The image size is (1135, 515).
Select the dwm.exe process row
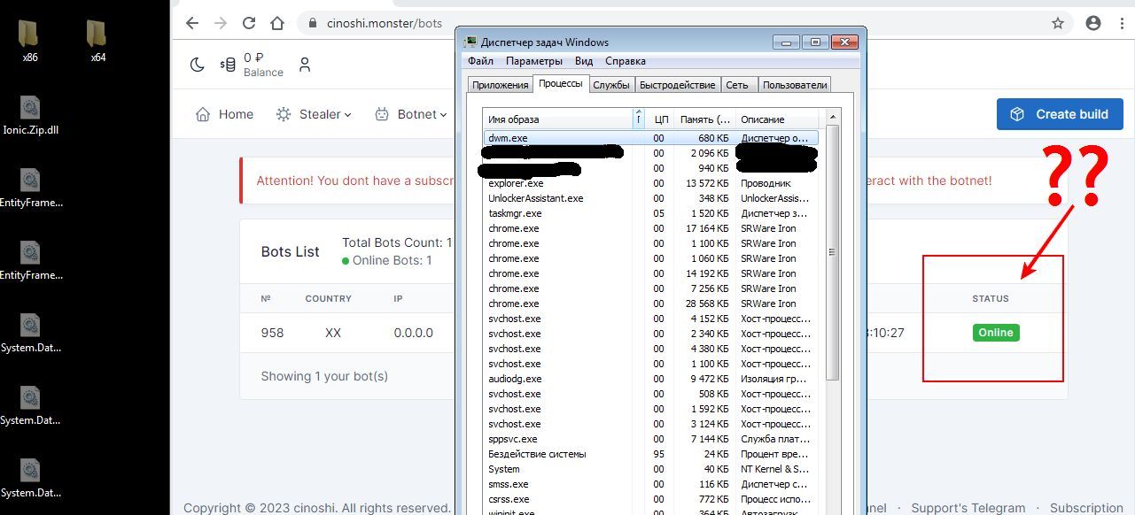point(651,138)
